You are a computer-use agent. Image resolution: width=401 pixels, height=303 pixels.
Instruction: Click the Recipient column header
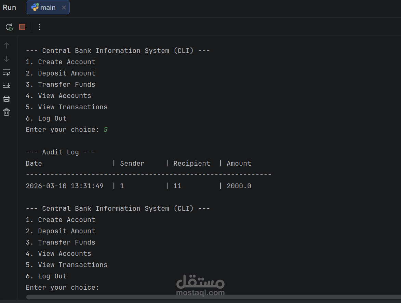click(x=191, y=164)
